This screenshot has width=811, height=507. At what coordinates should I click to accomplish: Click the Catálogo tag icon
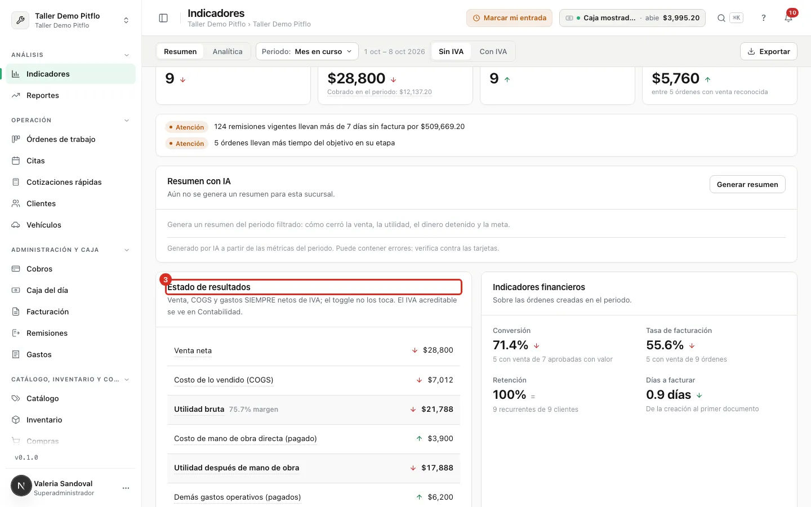(16, 398)
